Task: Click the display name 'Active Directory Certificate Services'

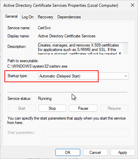Action: click(67, 36)
